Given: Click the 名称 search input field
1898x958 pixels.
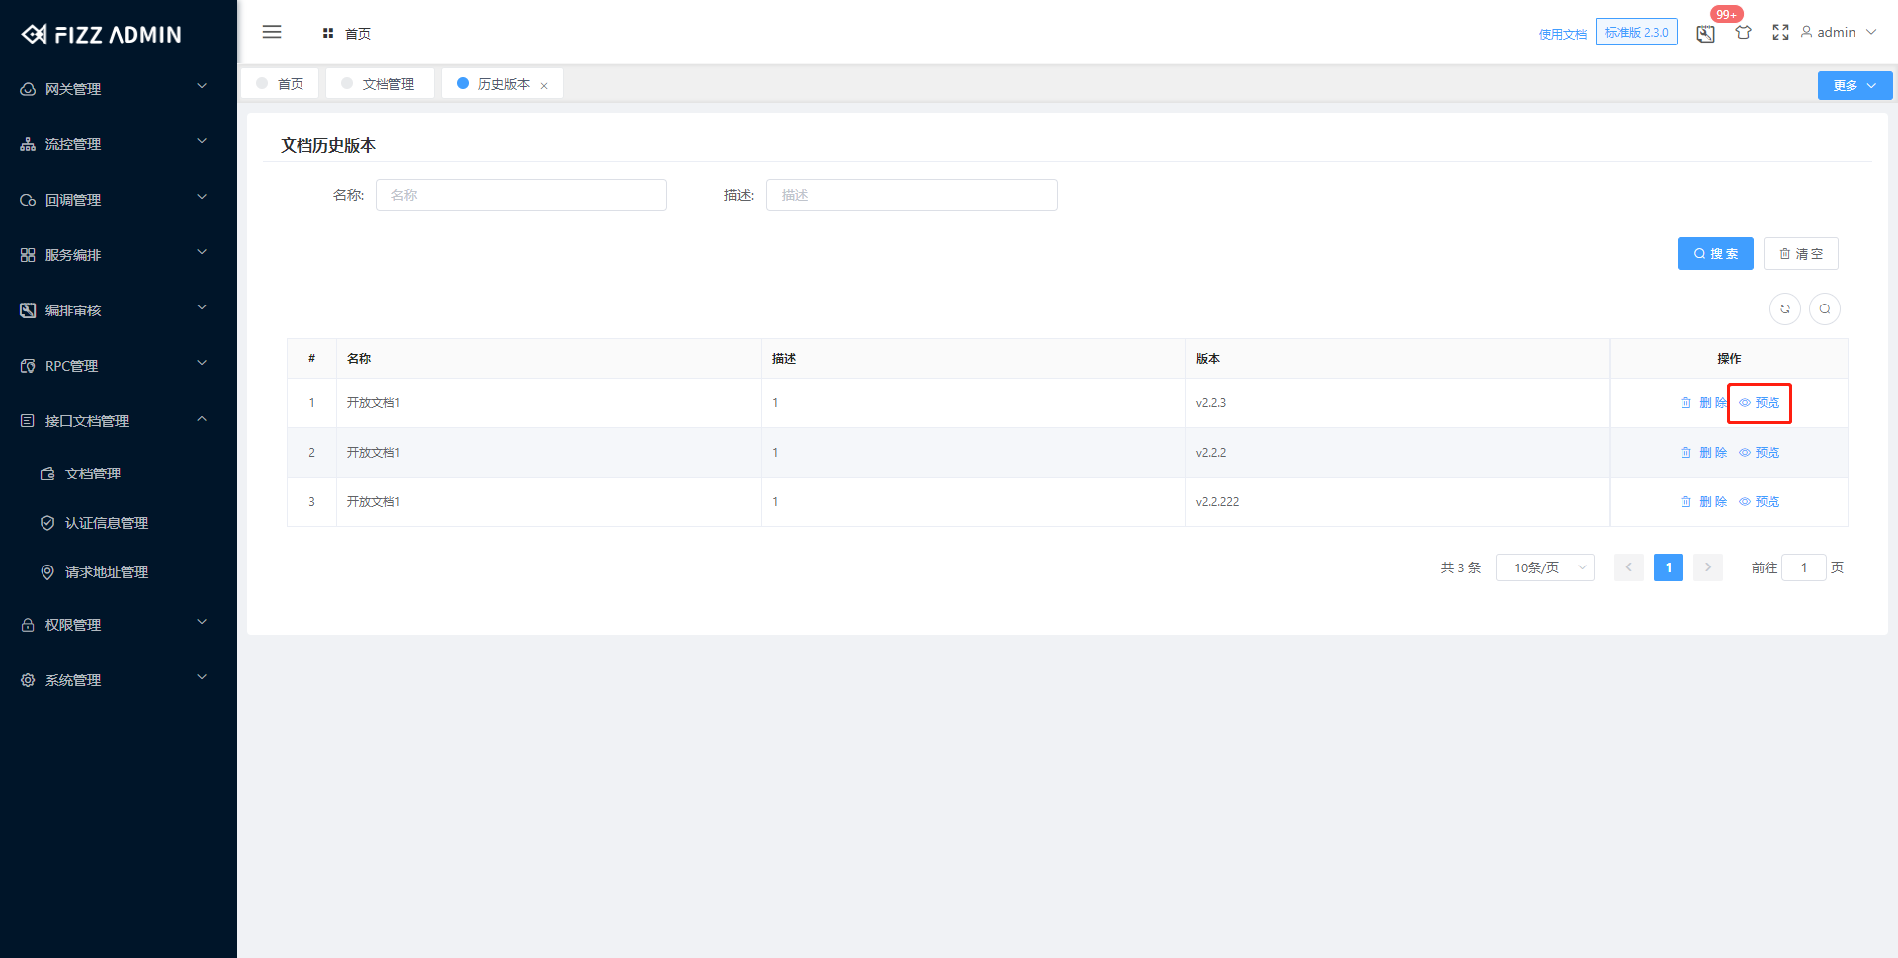Looking at the screenshot, I should pyautogui.click(x=521, y=195).
